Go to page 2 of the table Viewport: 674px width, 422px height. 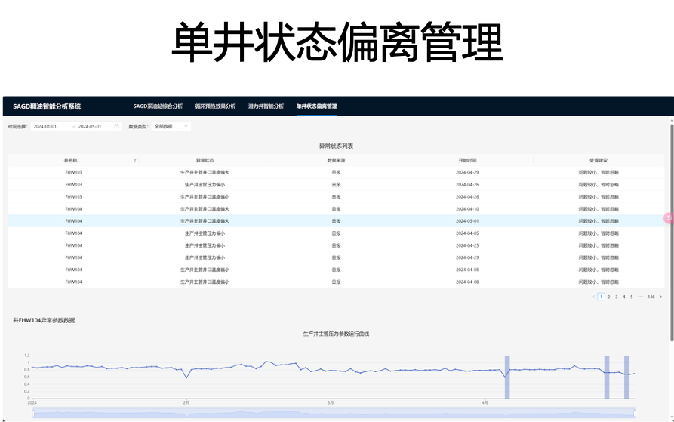609,297
